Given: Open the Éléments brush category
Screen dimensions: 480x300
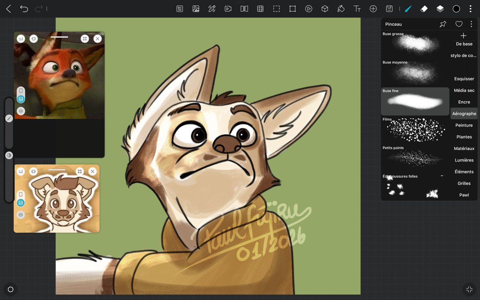Looking at the screenshot, I should coord(464,172).
